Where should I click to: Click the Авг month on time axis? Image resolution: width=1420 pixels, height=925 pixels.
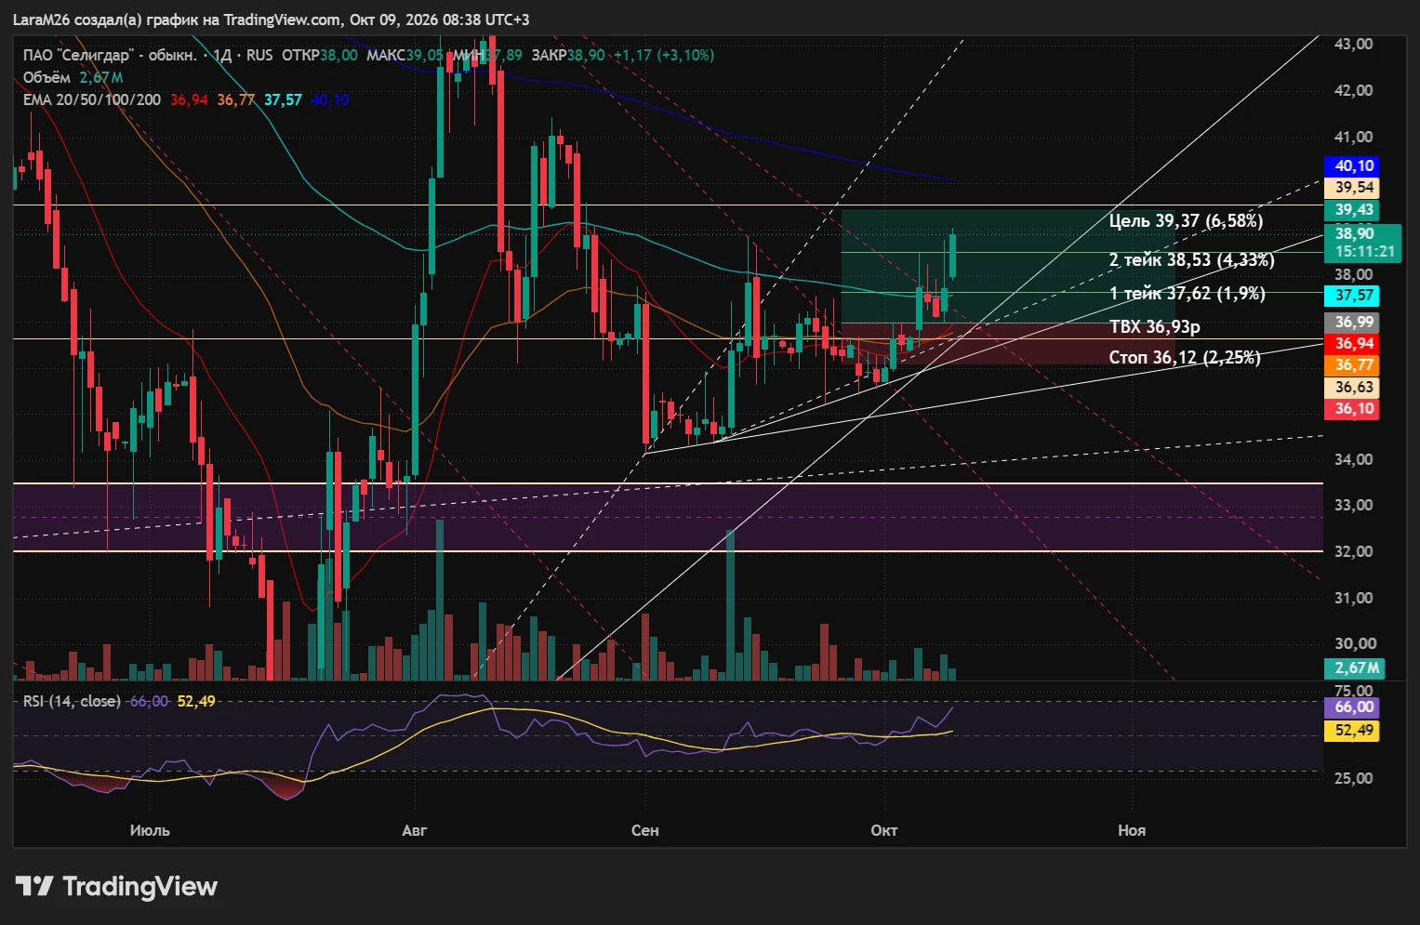click(415, 830)
